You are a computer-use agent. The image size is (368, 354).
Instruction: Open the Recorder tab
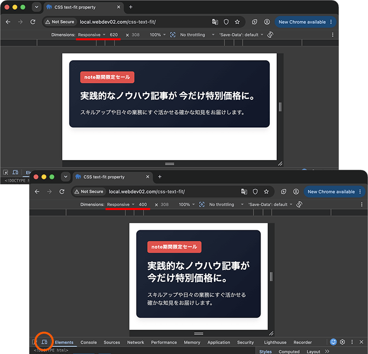point(303,342)
